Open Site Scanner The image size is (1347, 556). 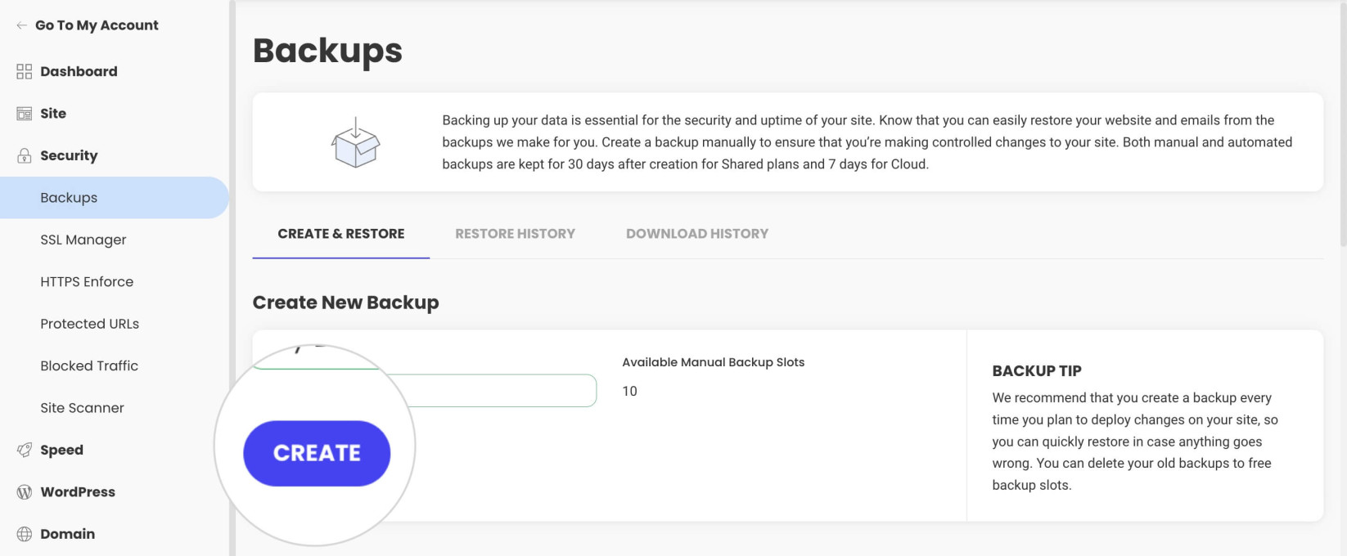[82, 408]
